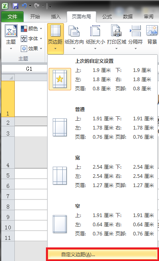
Task: Click the Paper Size (纸张大小) icon
Action: pyautogui.click(x=95, y=31)
